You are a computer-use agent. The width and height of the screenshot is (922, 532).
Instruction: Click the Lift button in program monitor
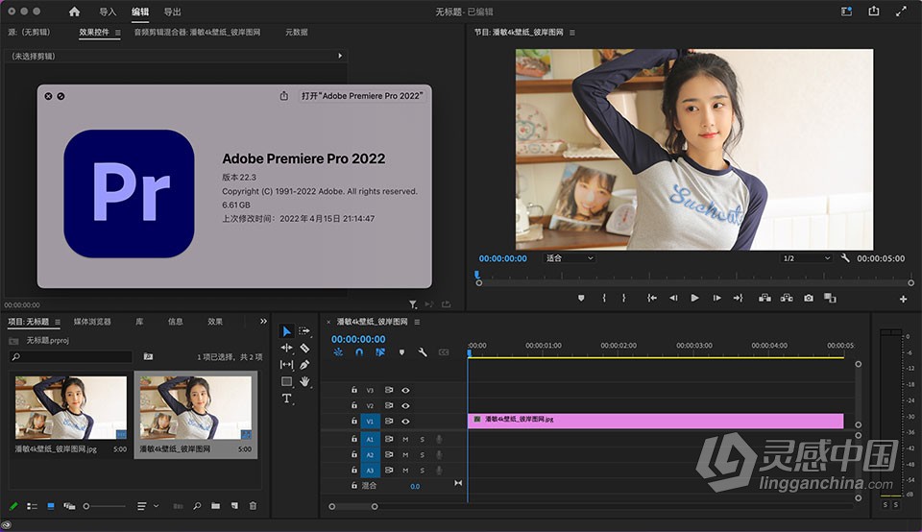764,298
